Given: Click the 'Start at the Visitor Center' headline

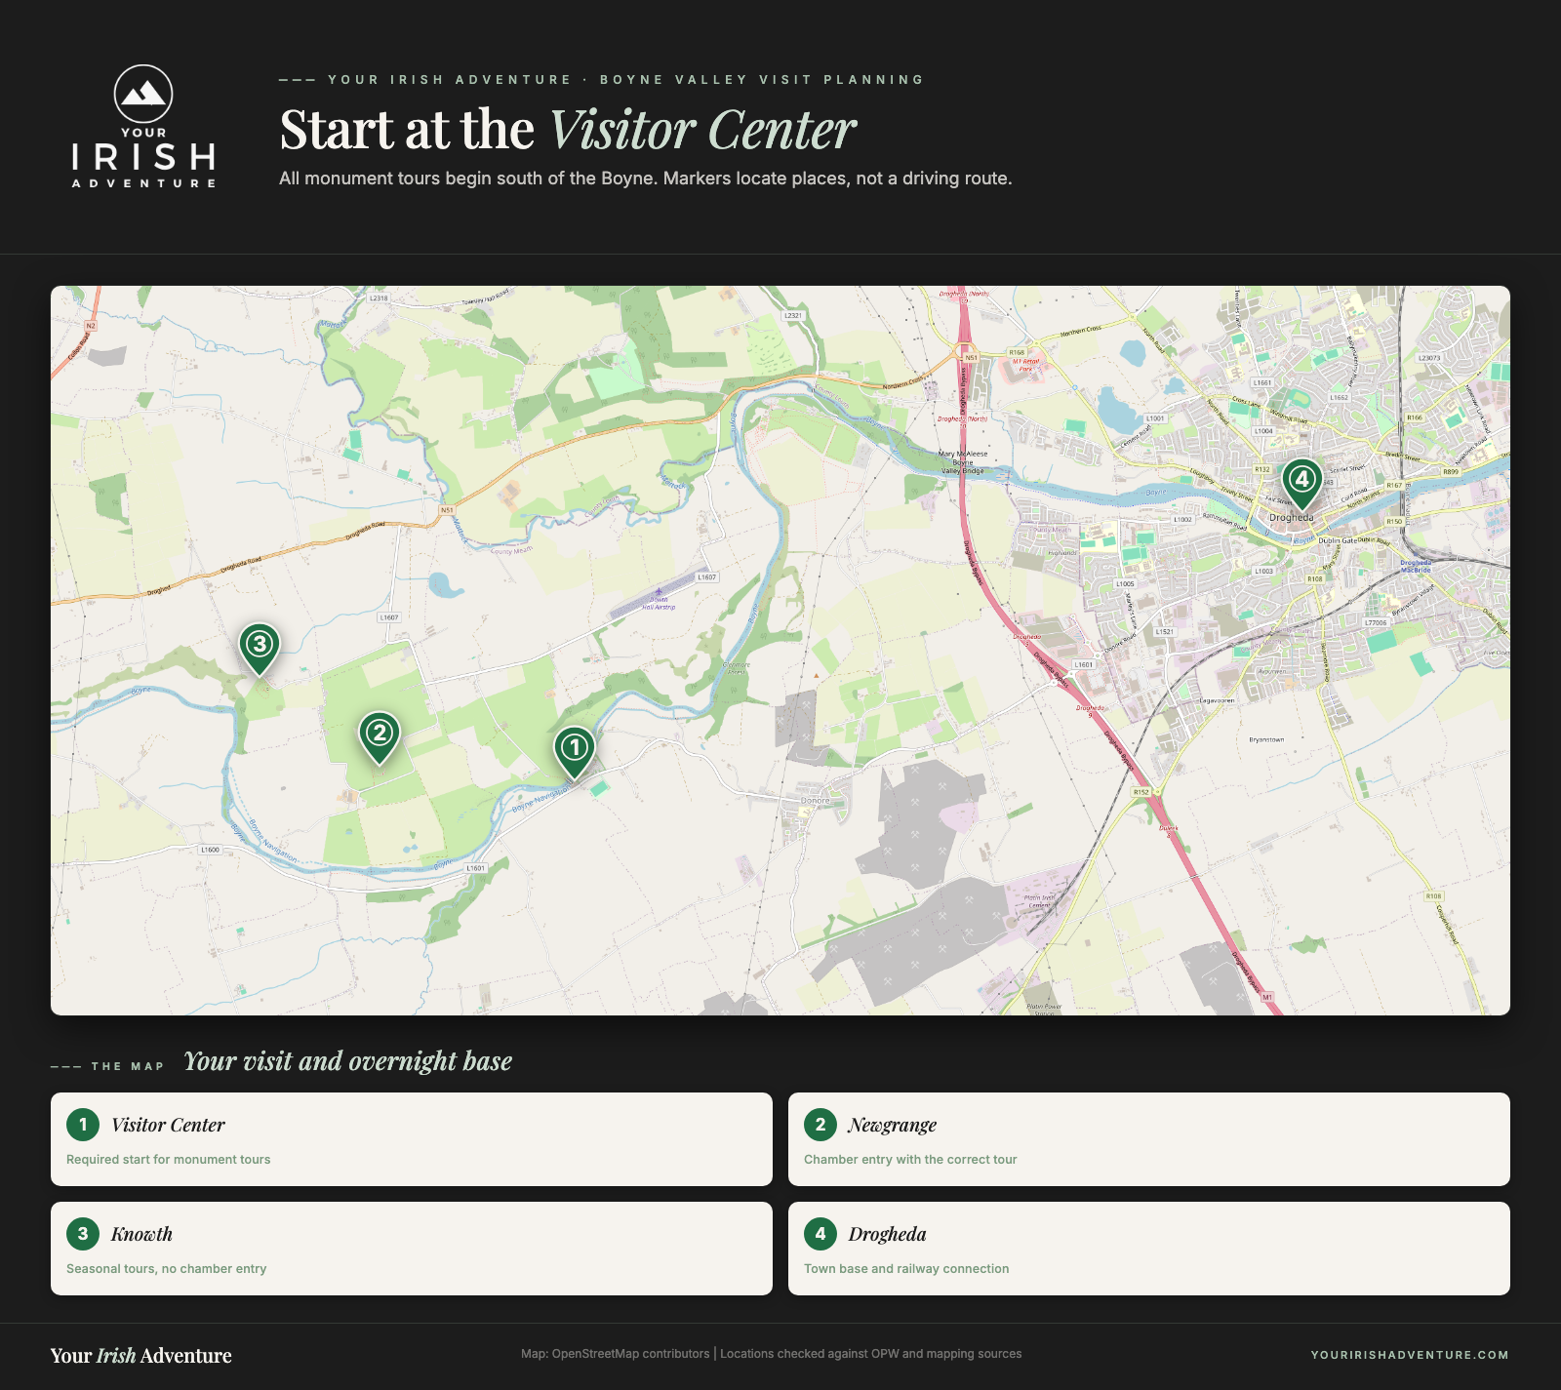Looking at the screenshot, I should [568, 130].
